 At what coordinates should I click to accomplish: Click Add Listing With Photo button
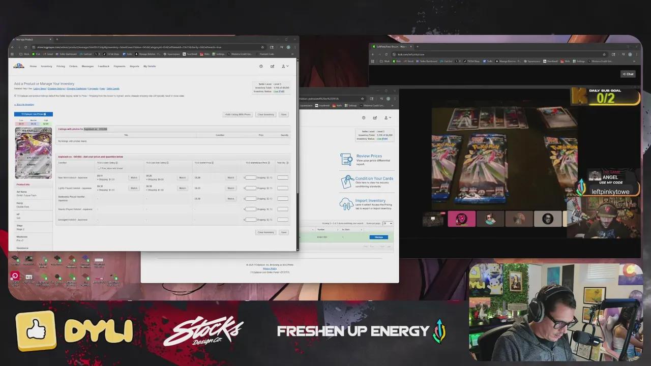tap(238, 114)
